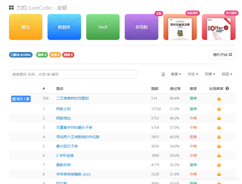Click pass rate 51.0% for 两数之和
This screenshot has height=184, width=242.
[x=175, y=109]
